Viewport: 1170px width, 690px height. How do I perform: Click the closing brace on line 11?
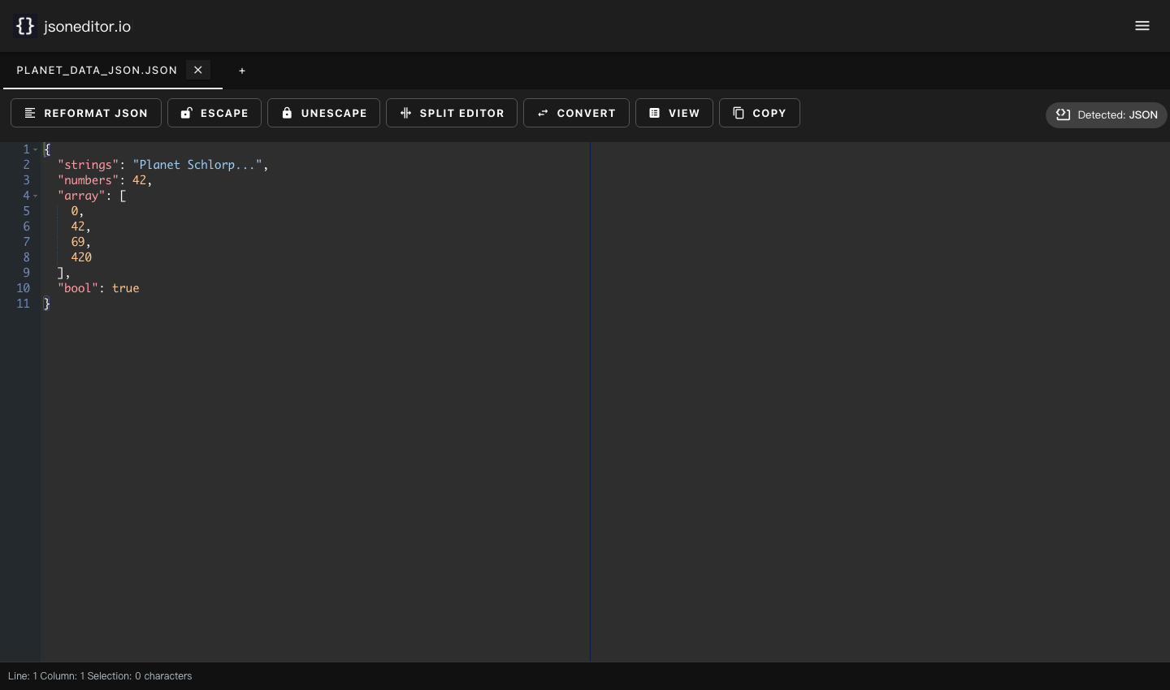(47, 304)
